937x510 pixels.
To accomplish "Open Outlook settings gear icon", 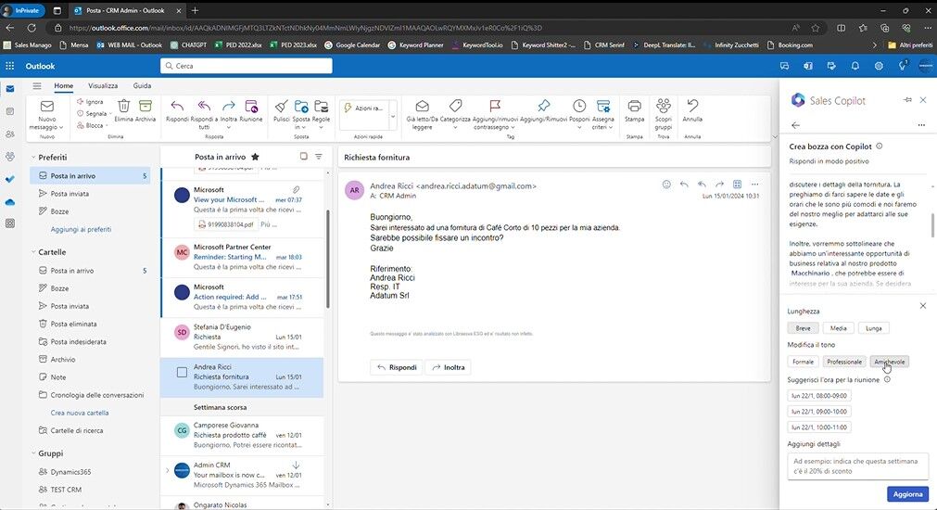I will [879, 66].
